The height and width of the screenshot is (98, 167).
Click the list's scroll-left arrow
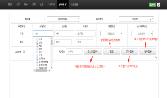click(34, 70)
